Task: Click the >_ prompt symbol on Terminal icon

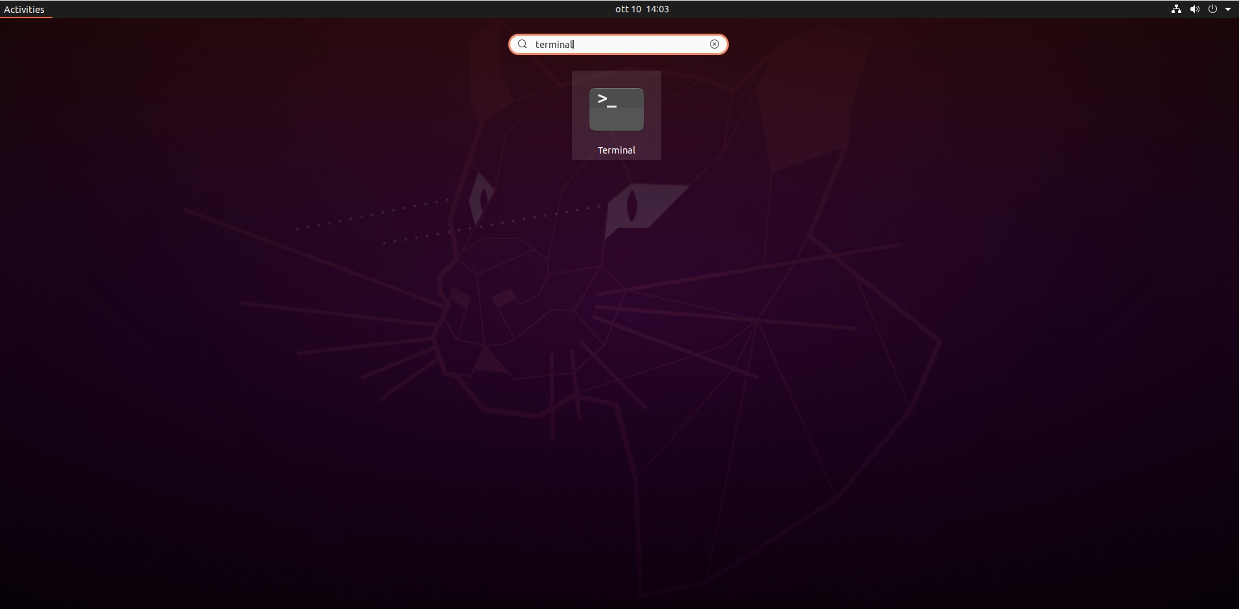Action: [607, 100]
